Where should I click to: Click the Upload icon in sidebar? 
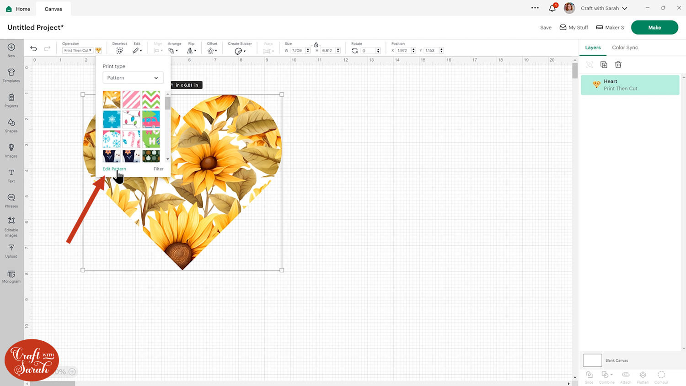pos(11,250)
